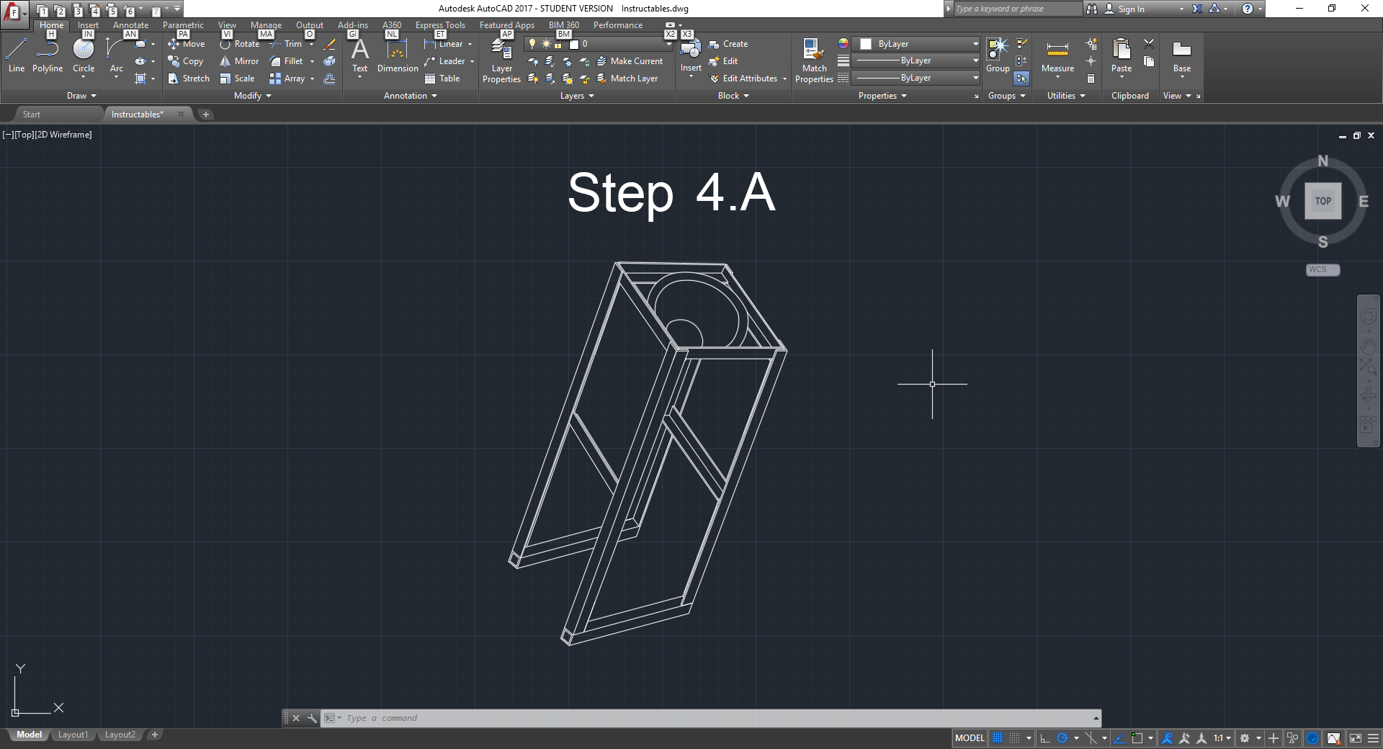
Task: Open the Parametric ribbon tab
Action: pyautogui.click(x=183, y=25)
